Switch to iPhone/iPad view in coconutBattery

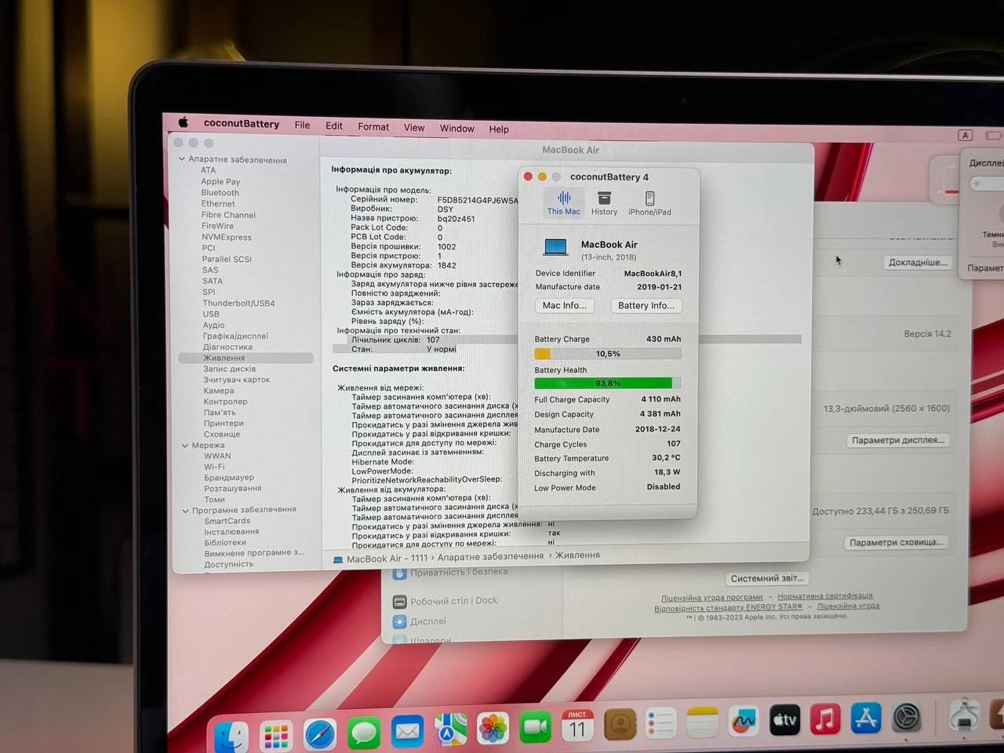click(649, 202)
